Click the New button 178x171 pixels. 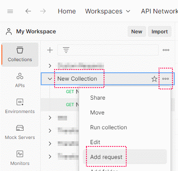tap(137, 32)
